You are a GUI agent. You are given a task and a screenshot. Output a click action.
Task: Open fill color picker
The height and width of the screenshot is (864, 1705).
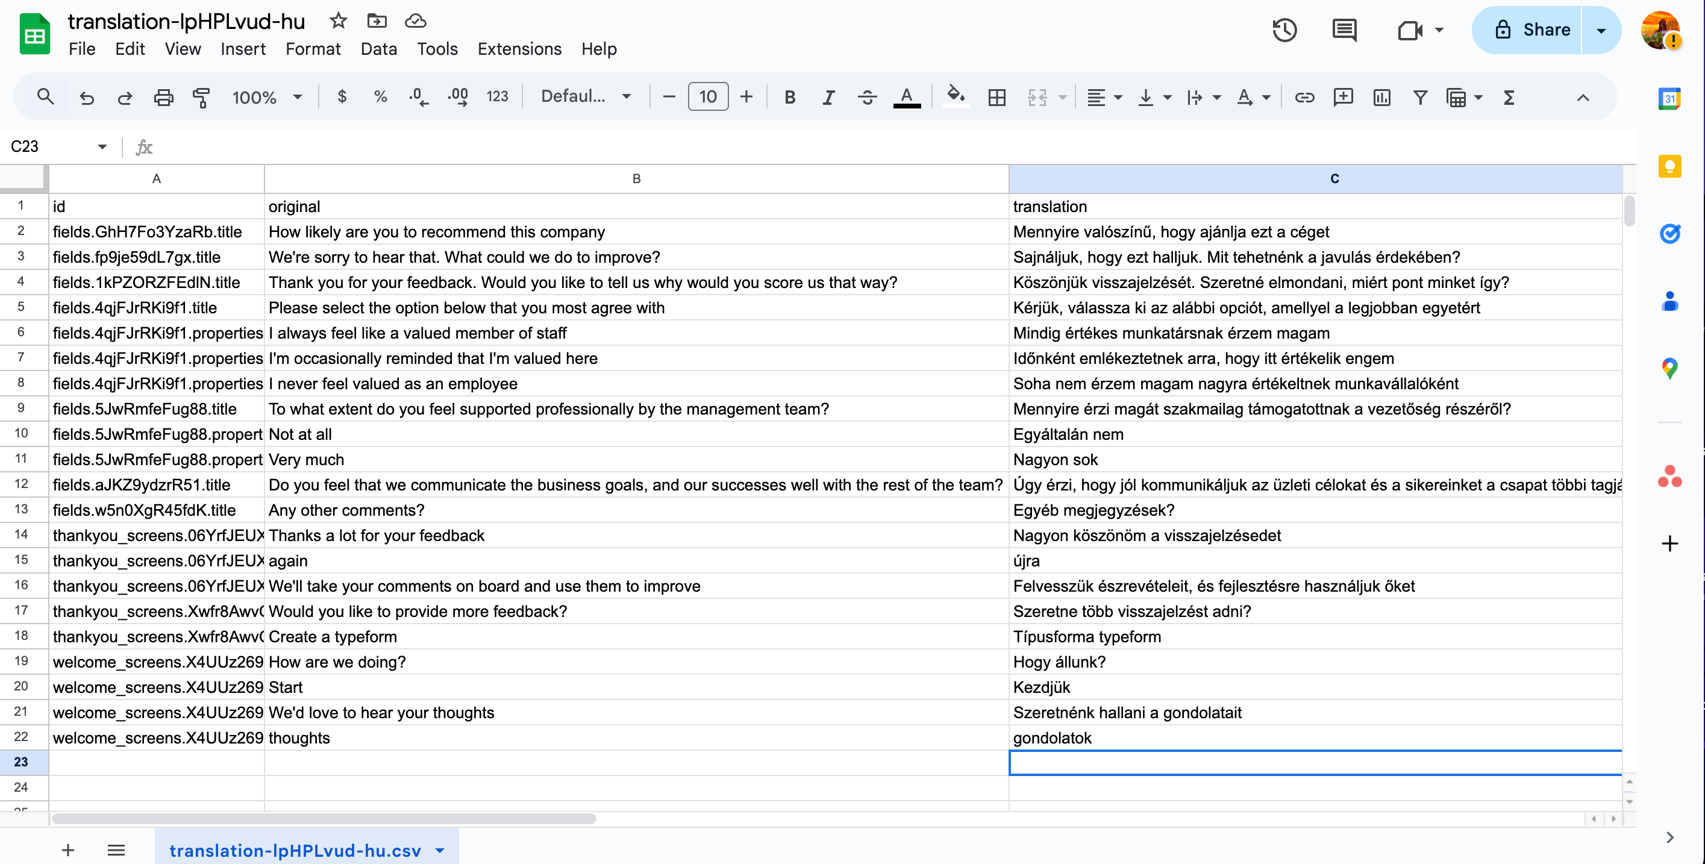pos(956,98)
